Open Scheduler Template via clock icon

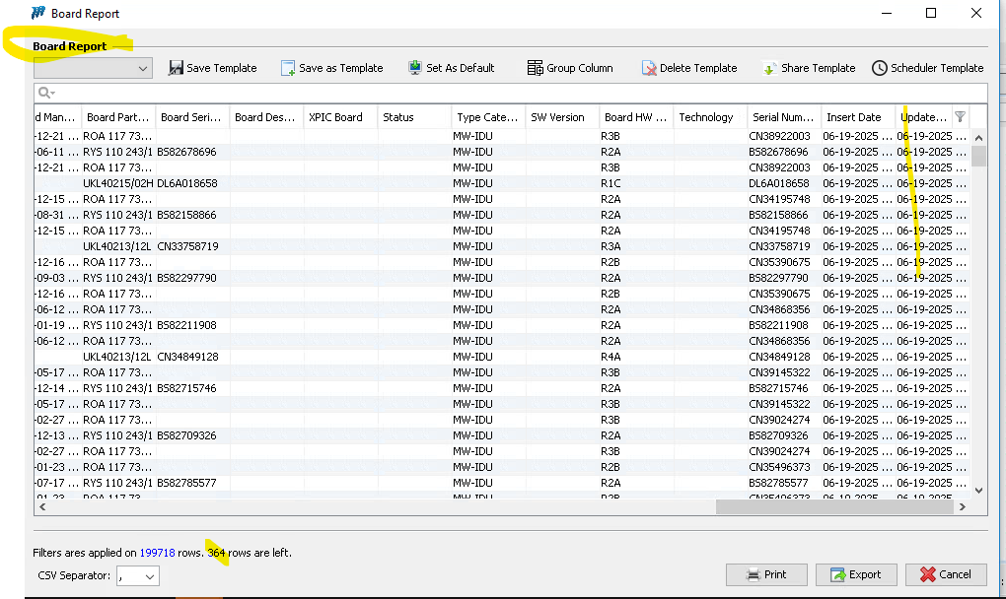[880, 68]
